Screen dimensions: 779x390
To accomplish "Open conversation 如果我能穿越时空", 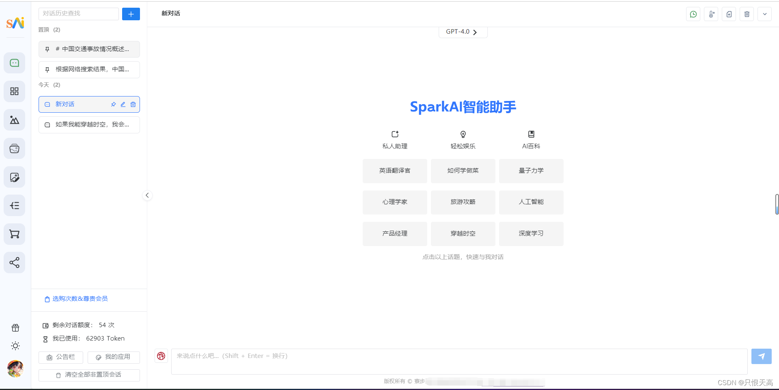I will pyautogui.click(x=89, y=124).
